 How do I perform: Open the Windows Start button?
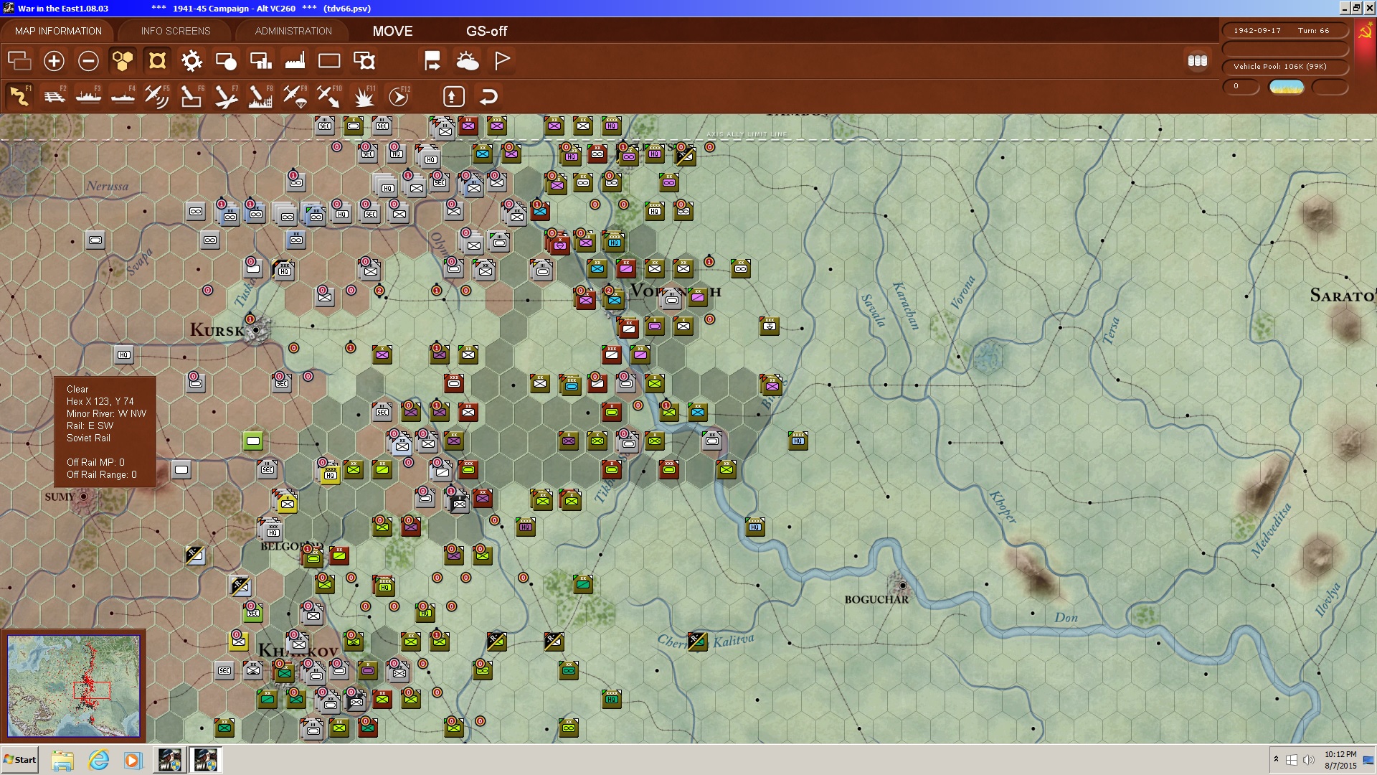click(20, 760)
